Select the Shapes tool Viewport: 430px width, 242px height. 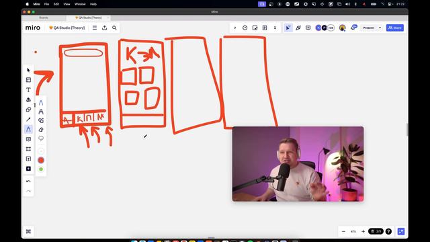28,110
